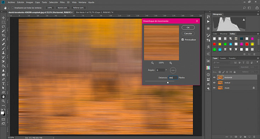
Task: Hide the Vertical layer
Action: click(x=214, y=83)
